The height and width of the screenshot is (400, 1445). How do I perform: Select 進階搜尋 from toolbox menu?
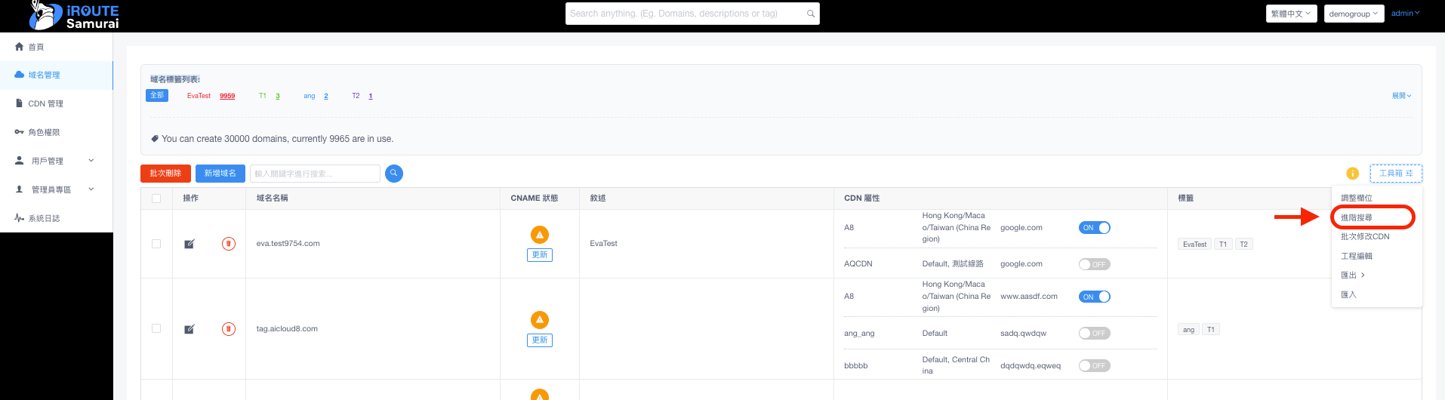(1357, 217)
